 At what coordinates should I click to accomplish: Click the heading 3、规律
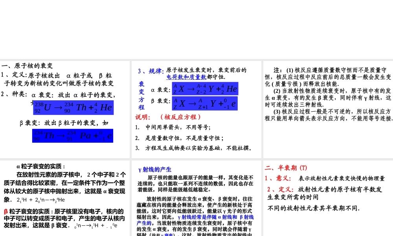[x=147, y=71]
